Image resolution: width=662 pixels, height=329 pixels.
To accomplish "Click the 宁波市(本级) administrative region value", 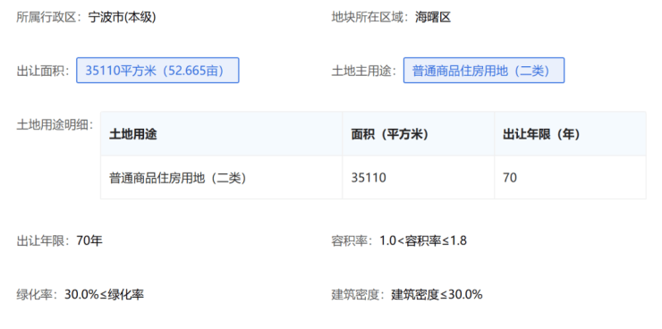I will coord(123,17).
